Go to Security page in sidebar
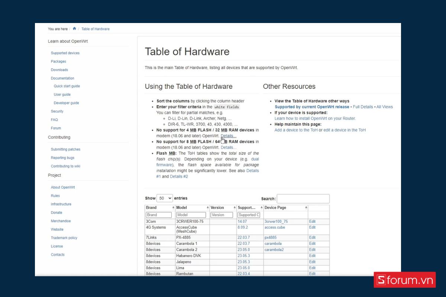Image resolution: width=446 pixels, height=297 pixels. 57,111
